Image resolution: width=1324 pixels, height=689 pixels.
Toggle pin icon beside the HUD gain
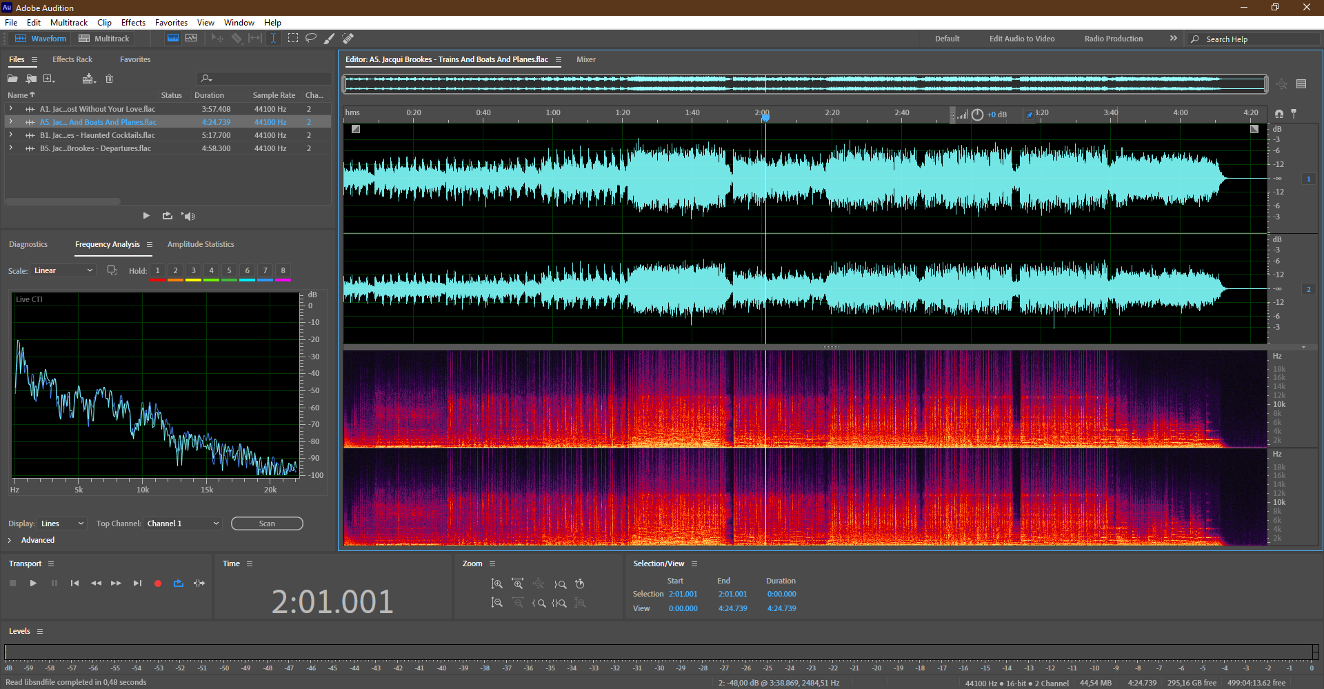pos(1030,114)
